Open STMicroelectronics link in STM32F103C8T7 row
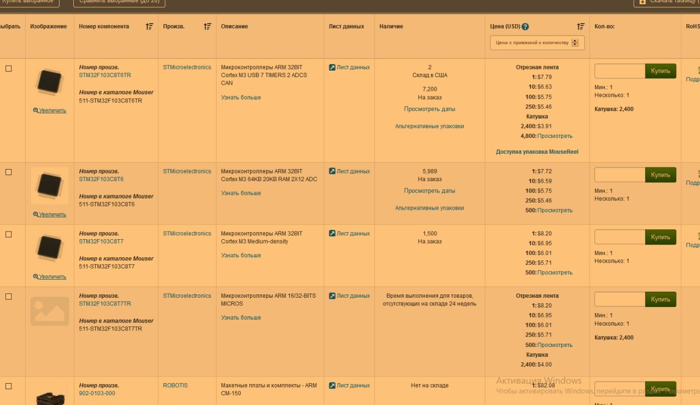This screenshot has height=405, width=700. click(x=187, y=234)
